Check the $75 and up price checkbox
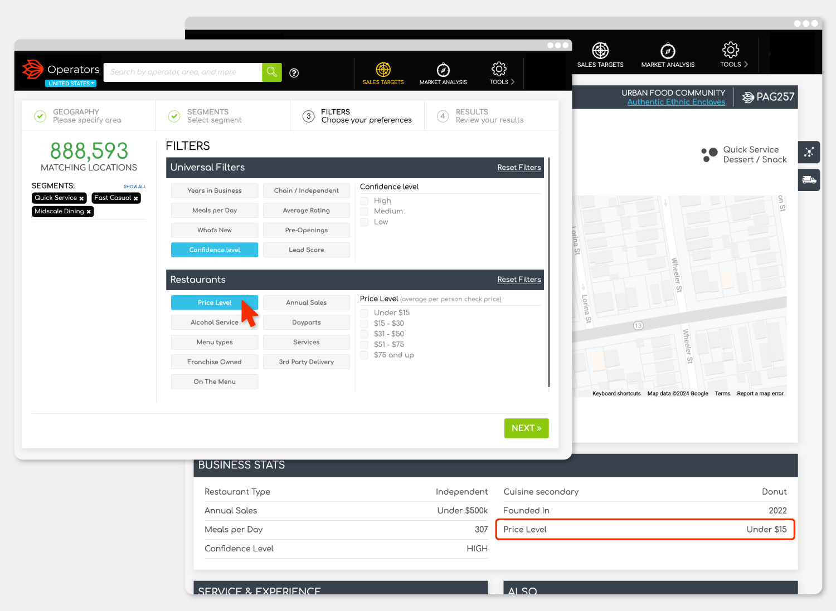 pyautogui.click(x=364, y=355)
